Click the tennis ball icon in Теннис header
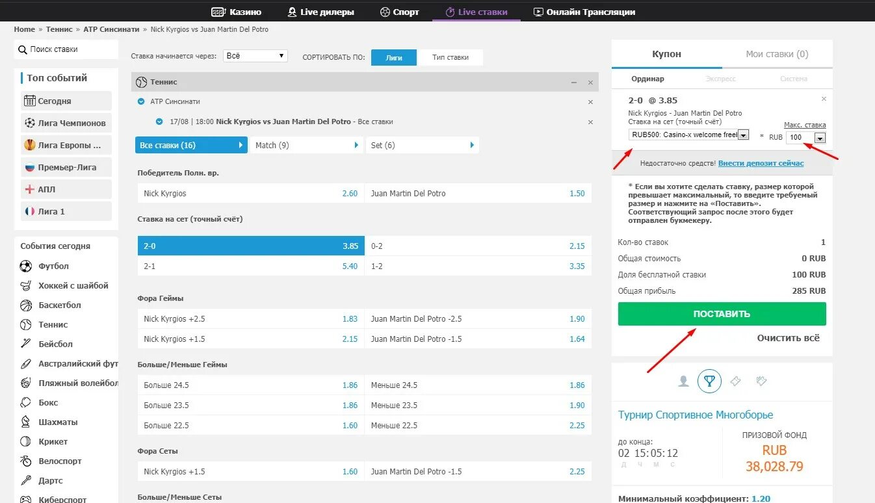The width and height of the screenshot is (875, 503). coord(142,82)
